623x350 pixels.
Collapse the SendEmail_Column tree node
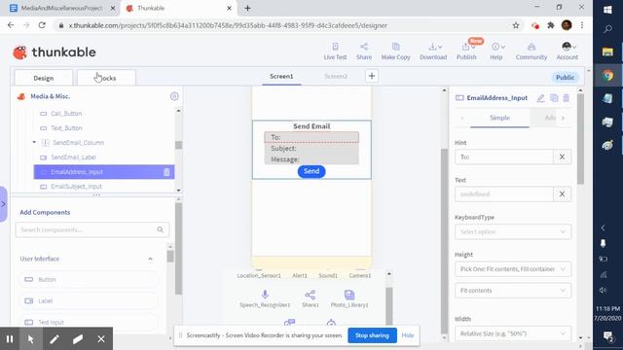[x=34, y=142]
